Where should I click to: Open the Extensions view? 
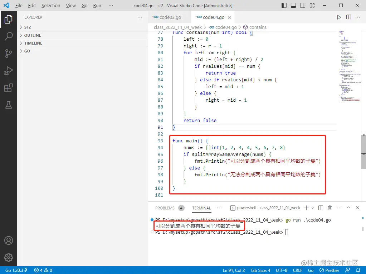coord(8,88)
